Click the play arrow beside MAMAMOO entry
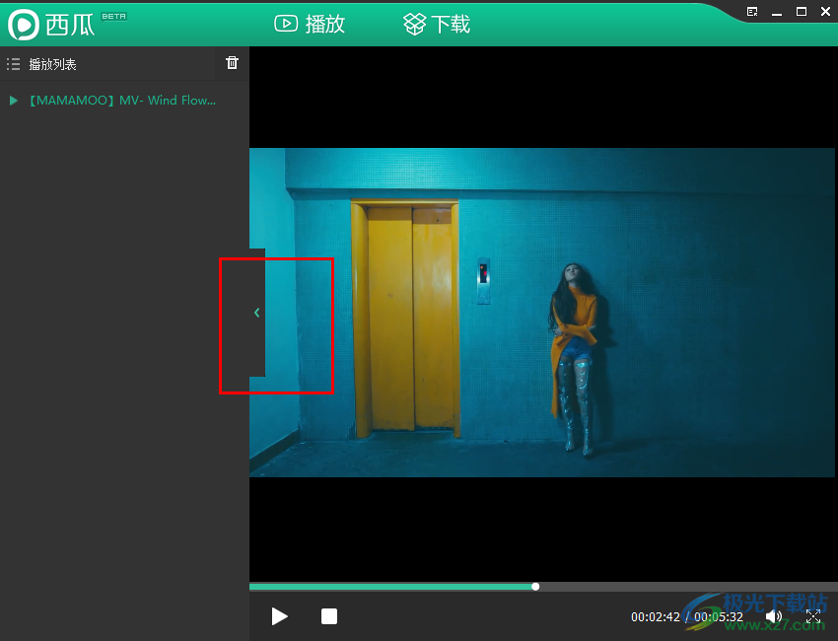Viewport: 838px width, 641px height. [x=14, y=101]
